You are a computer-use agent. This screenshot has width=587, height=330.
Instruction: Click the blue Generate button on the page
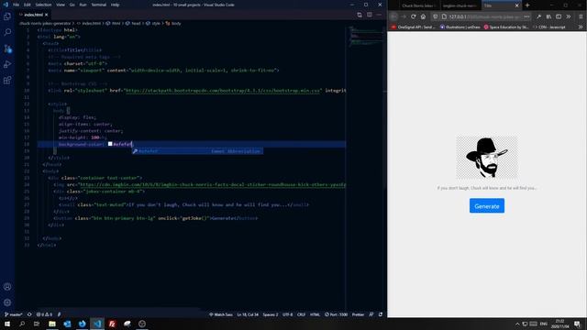[x=487, y=205]
